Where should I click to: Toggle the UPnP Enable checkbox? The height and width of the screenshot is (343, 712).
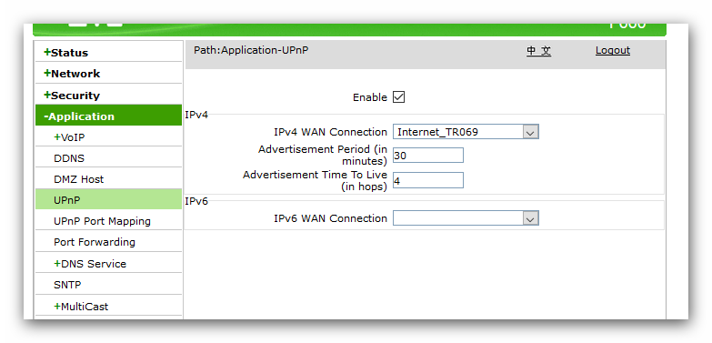point(398,97)
